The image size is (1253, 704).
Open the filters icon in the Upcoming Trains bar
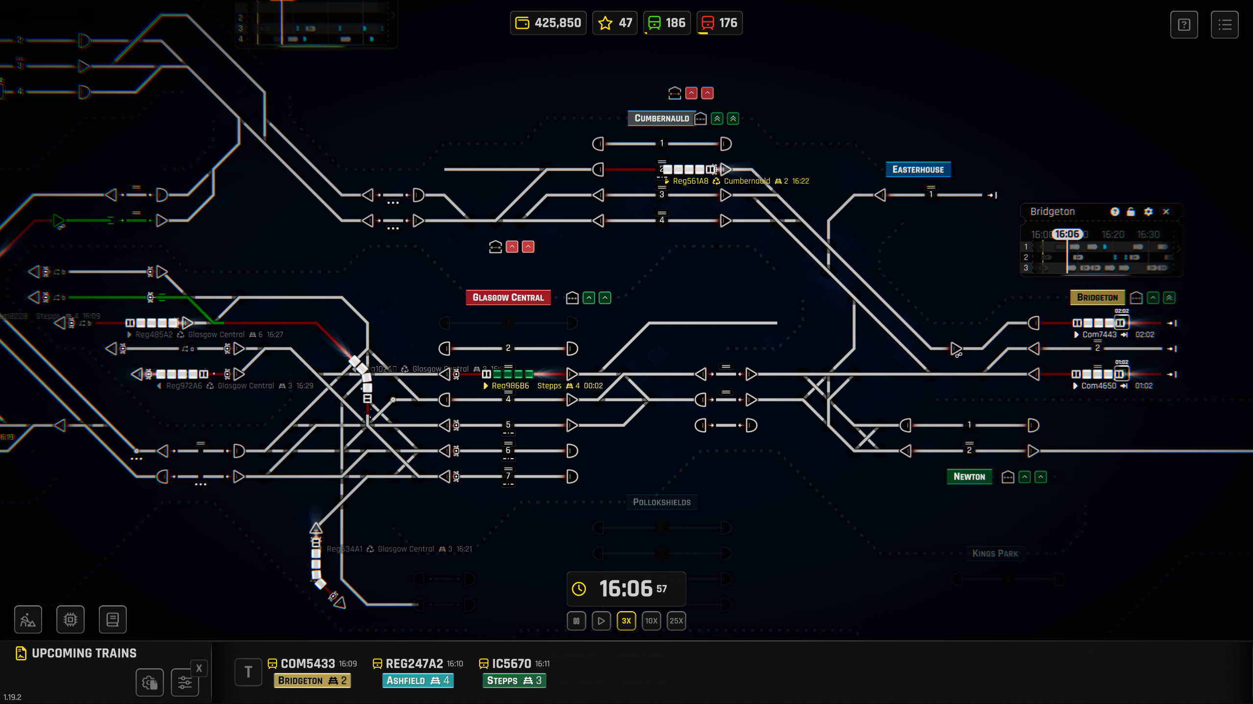(185, 682)
